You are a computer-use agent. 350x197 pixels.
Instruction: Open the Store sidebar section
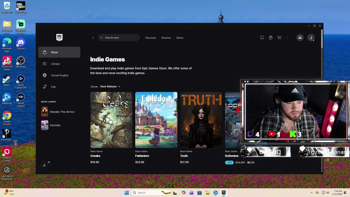pyautogui.click(x=59, y=52)
